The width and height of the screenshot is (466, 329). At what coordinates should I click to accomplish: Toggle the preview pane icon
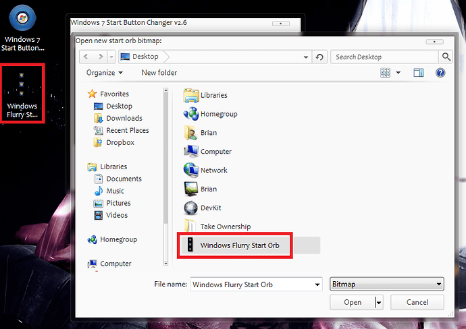[x=418, y=73]
